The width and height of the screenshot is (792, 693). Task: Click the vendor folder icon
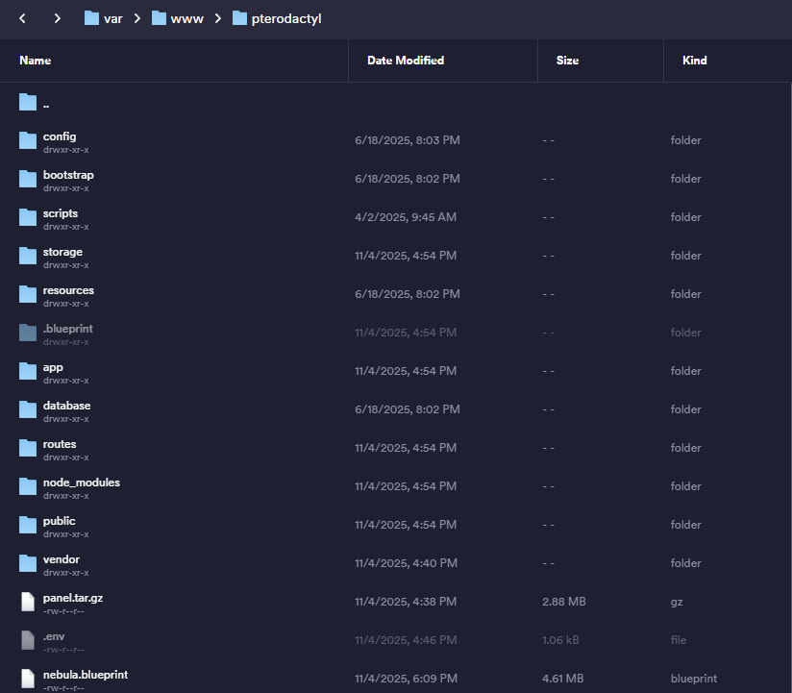point(28,562)
